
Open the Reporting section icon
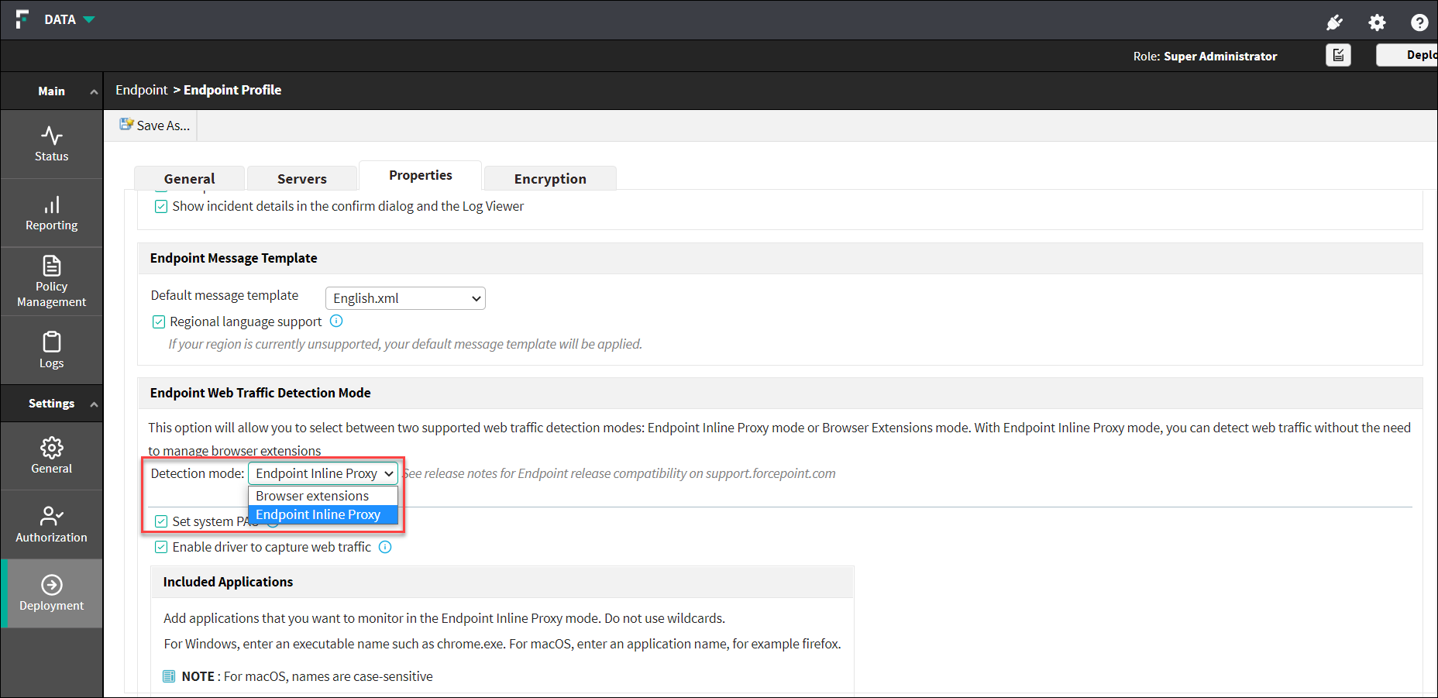click(x=51, y=213)
